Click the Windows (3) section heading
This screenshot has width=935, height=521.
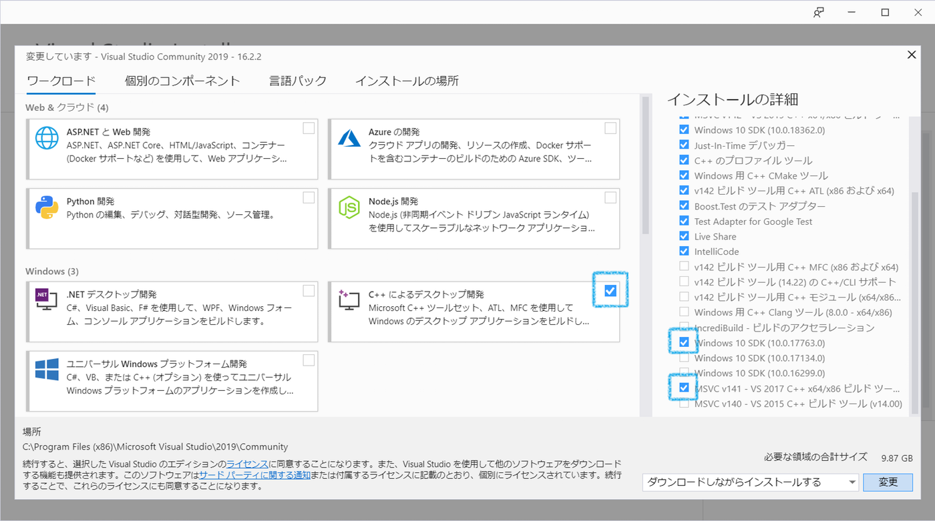click(x=52, y=272)
